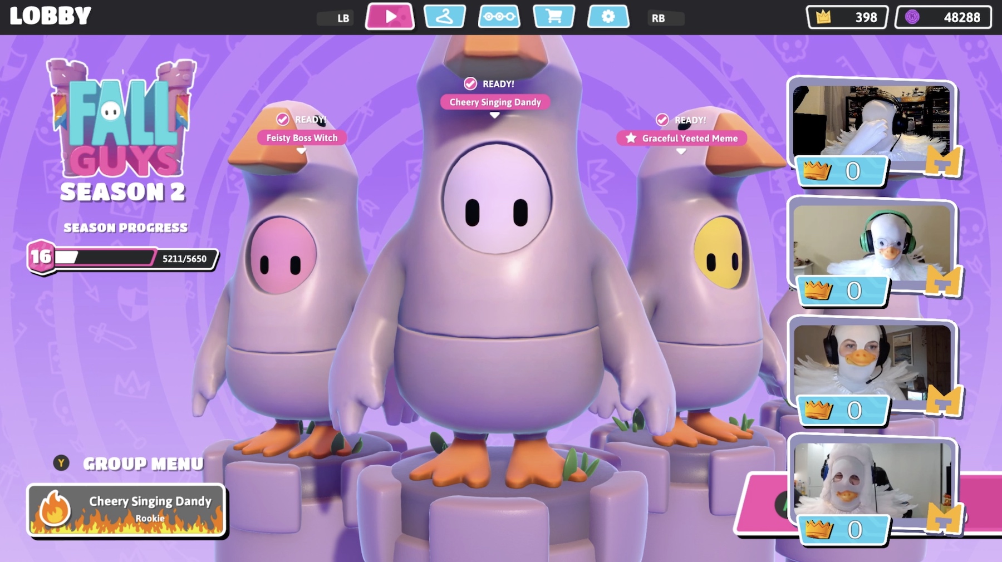Open the Season pass progress tab
Viewport: 1002px width, 562px height.
point(499,17)
